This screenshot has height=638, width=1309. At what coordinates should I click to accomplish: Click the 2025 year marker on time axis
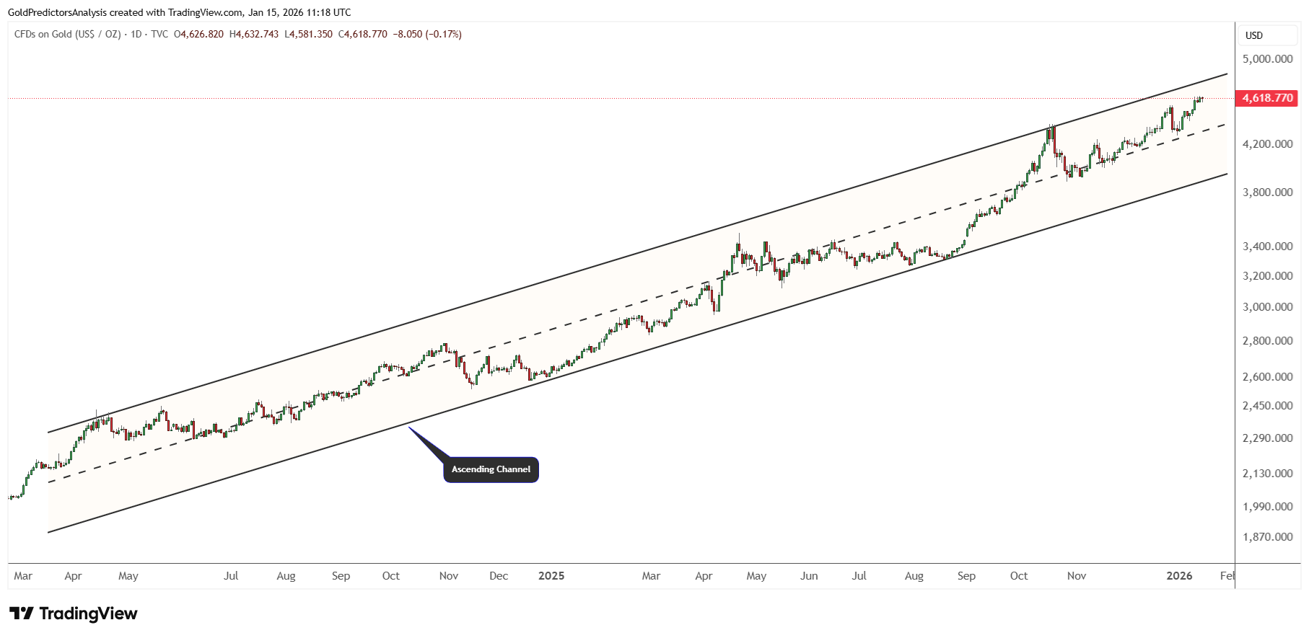tap(551, 576)
